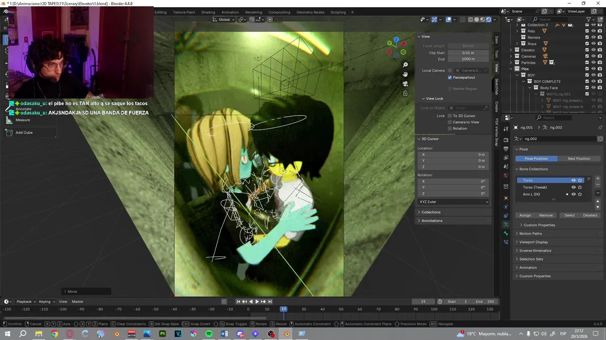Open Google Chrome from the taskbar
Image resolution: width=606 pixels, height=340 pixels.
pyautogui.click(x=54, y=334)
